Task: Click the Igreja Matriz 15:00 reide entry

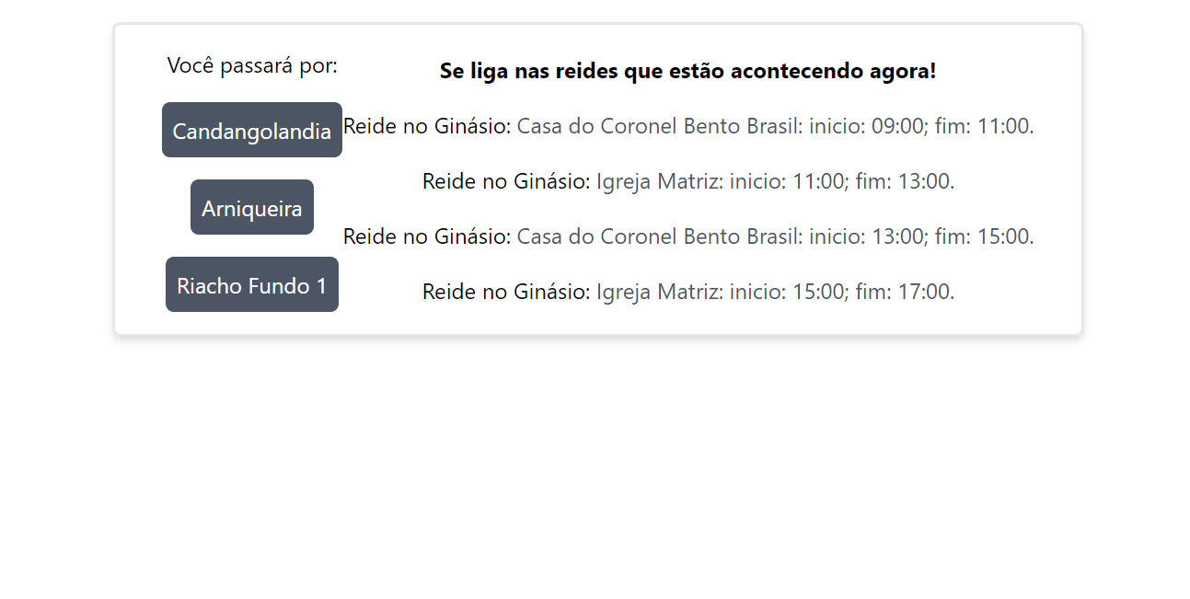Action: tap(688, 292)
